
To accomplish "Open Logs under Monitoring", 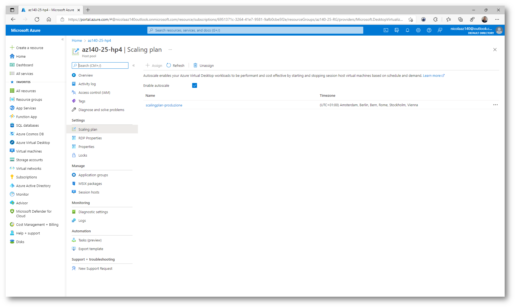I will (x=82, y=220).
